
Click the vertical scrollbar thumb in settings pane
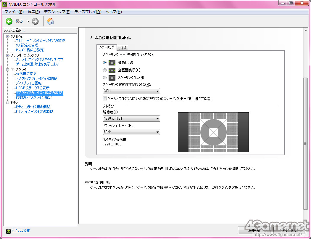tap(305, 144)
